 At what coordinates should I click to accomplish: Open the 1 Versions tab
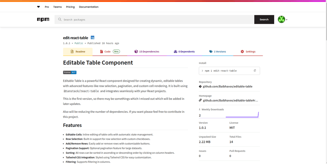coord(218,52)
